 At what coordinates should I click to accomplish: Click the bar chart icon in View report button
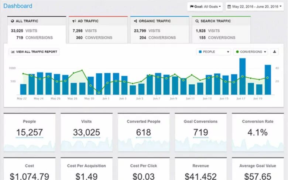pyautogui.click(x=13, y=52)
